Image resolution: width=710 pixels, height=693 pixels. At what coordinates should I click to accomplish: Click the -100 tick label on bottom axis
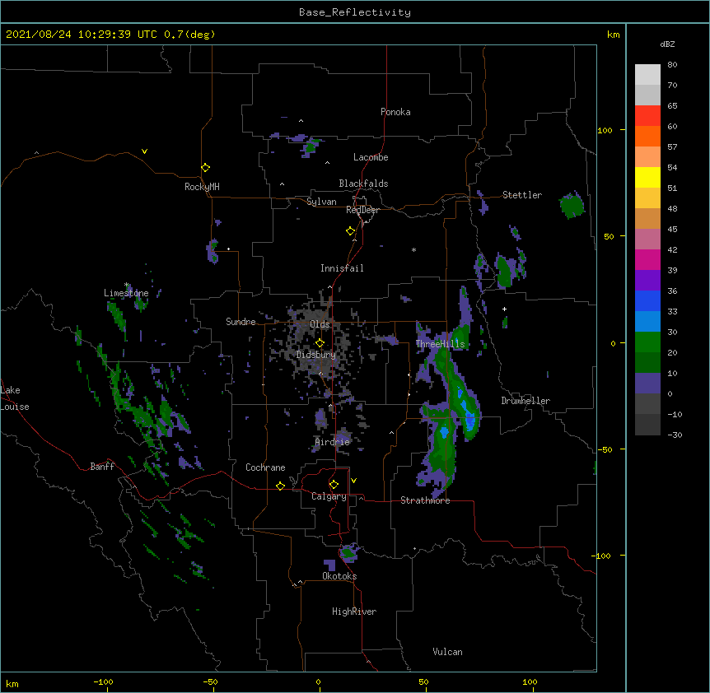click(103, 681)
